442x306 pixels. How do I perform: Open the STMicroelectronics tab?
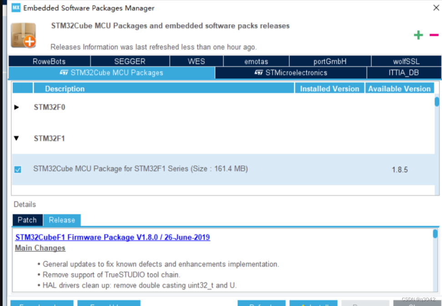coord(291,73)
